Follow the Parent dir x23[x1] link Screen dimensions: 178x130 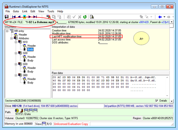click(x=165, y=22)
